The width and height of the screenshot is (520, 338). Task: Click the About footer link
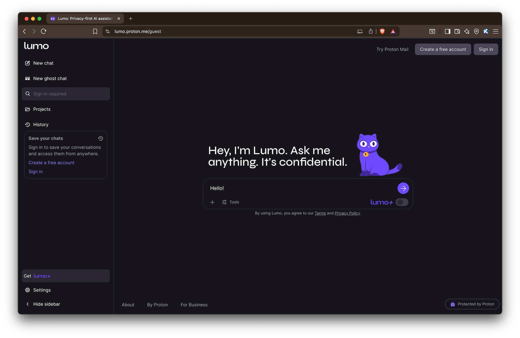tap(128, 305)
